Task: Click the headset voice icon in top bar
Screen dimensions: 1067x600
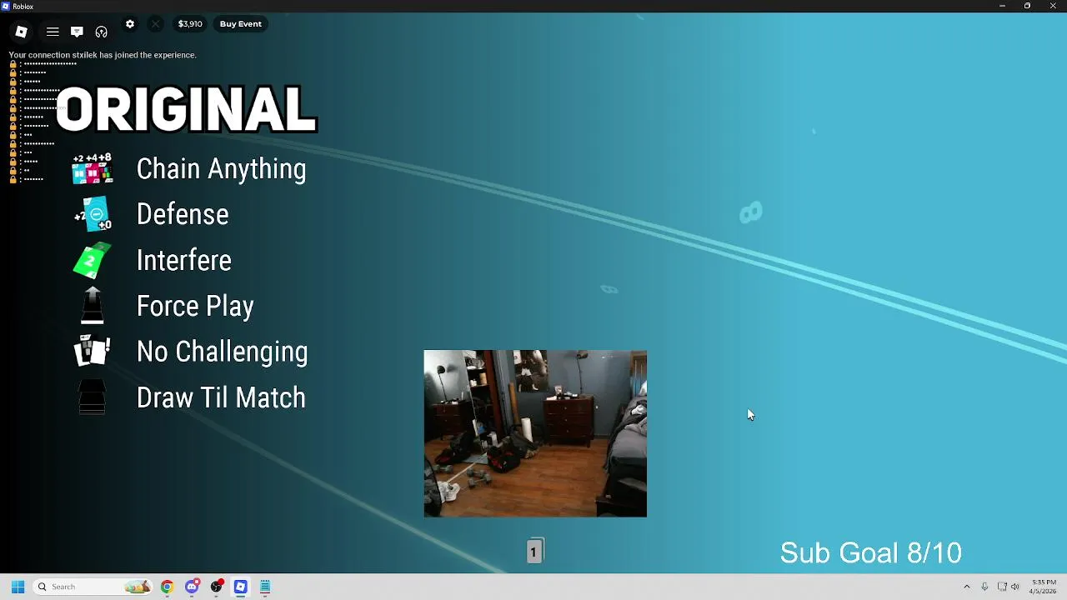Action: point(101,32)
